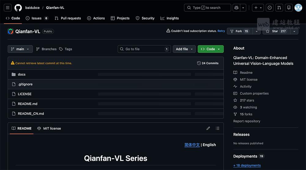This screenshot has width=306, height=170.
Task: Open the Fork options dropdown arrow
Action: click(256, 31)
